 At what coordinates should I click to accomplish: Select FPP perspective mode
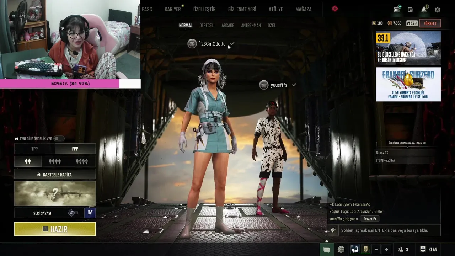coord(75,149)
